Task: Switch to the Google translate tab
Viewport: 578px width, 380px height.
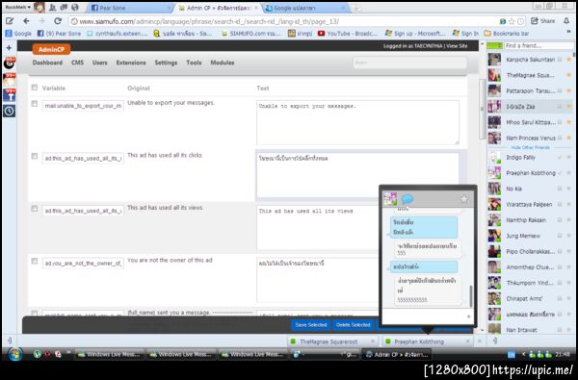Action: 306,8
